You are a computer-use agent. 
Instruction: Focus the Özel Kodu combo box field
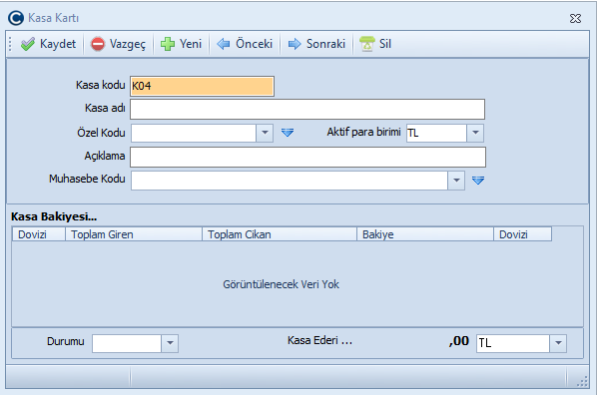(194, 133)
